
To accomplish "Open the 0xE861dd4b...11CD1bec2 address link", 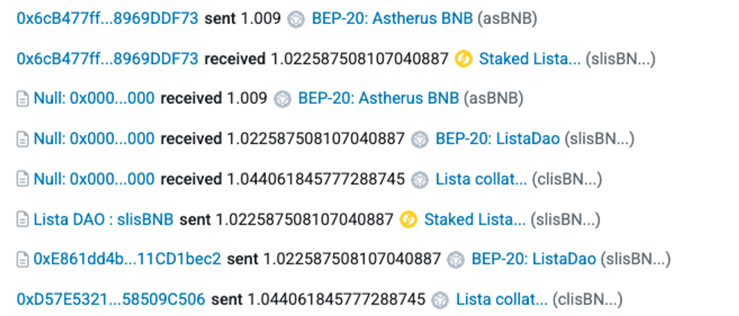I will [127, 259].
